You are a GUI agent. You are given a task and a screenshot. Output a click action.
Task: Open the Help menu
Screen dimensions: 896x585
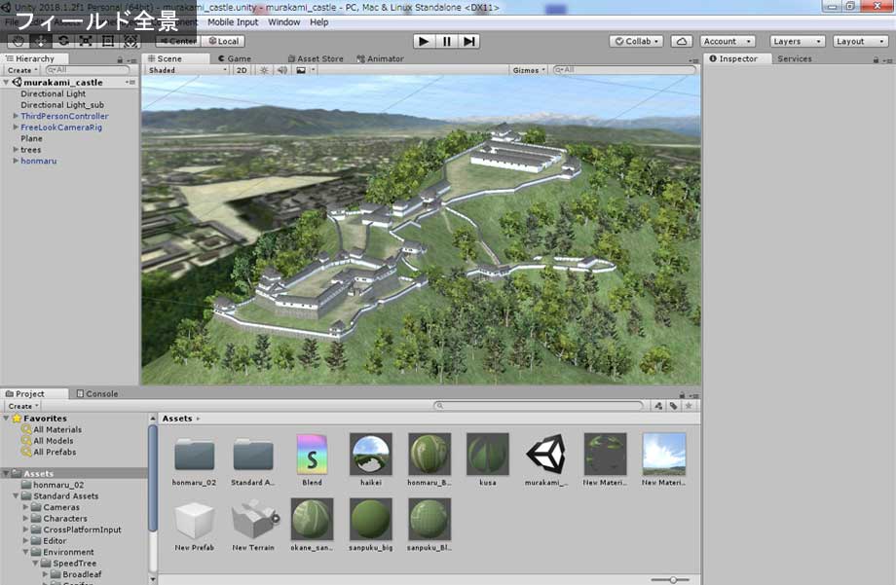[x=318, y=22]
